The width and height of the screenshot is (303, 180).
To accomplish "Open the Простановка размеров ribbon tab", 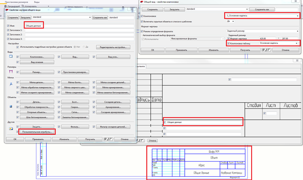I will [16, 2].
